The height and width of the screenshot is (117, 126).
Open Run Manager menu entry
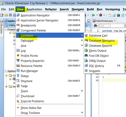(x=50, y=71)
